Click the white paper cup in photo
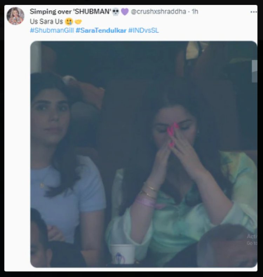 (x=122, y=254)
